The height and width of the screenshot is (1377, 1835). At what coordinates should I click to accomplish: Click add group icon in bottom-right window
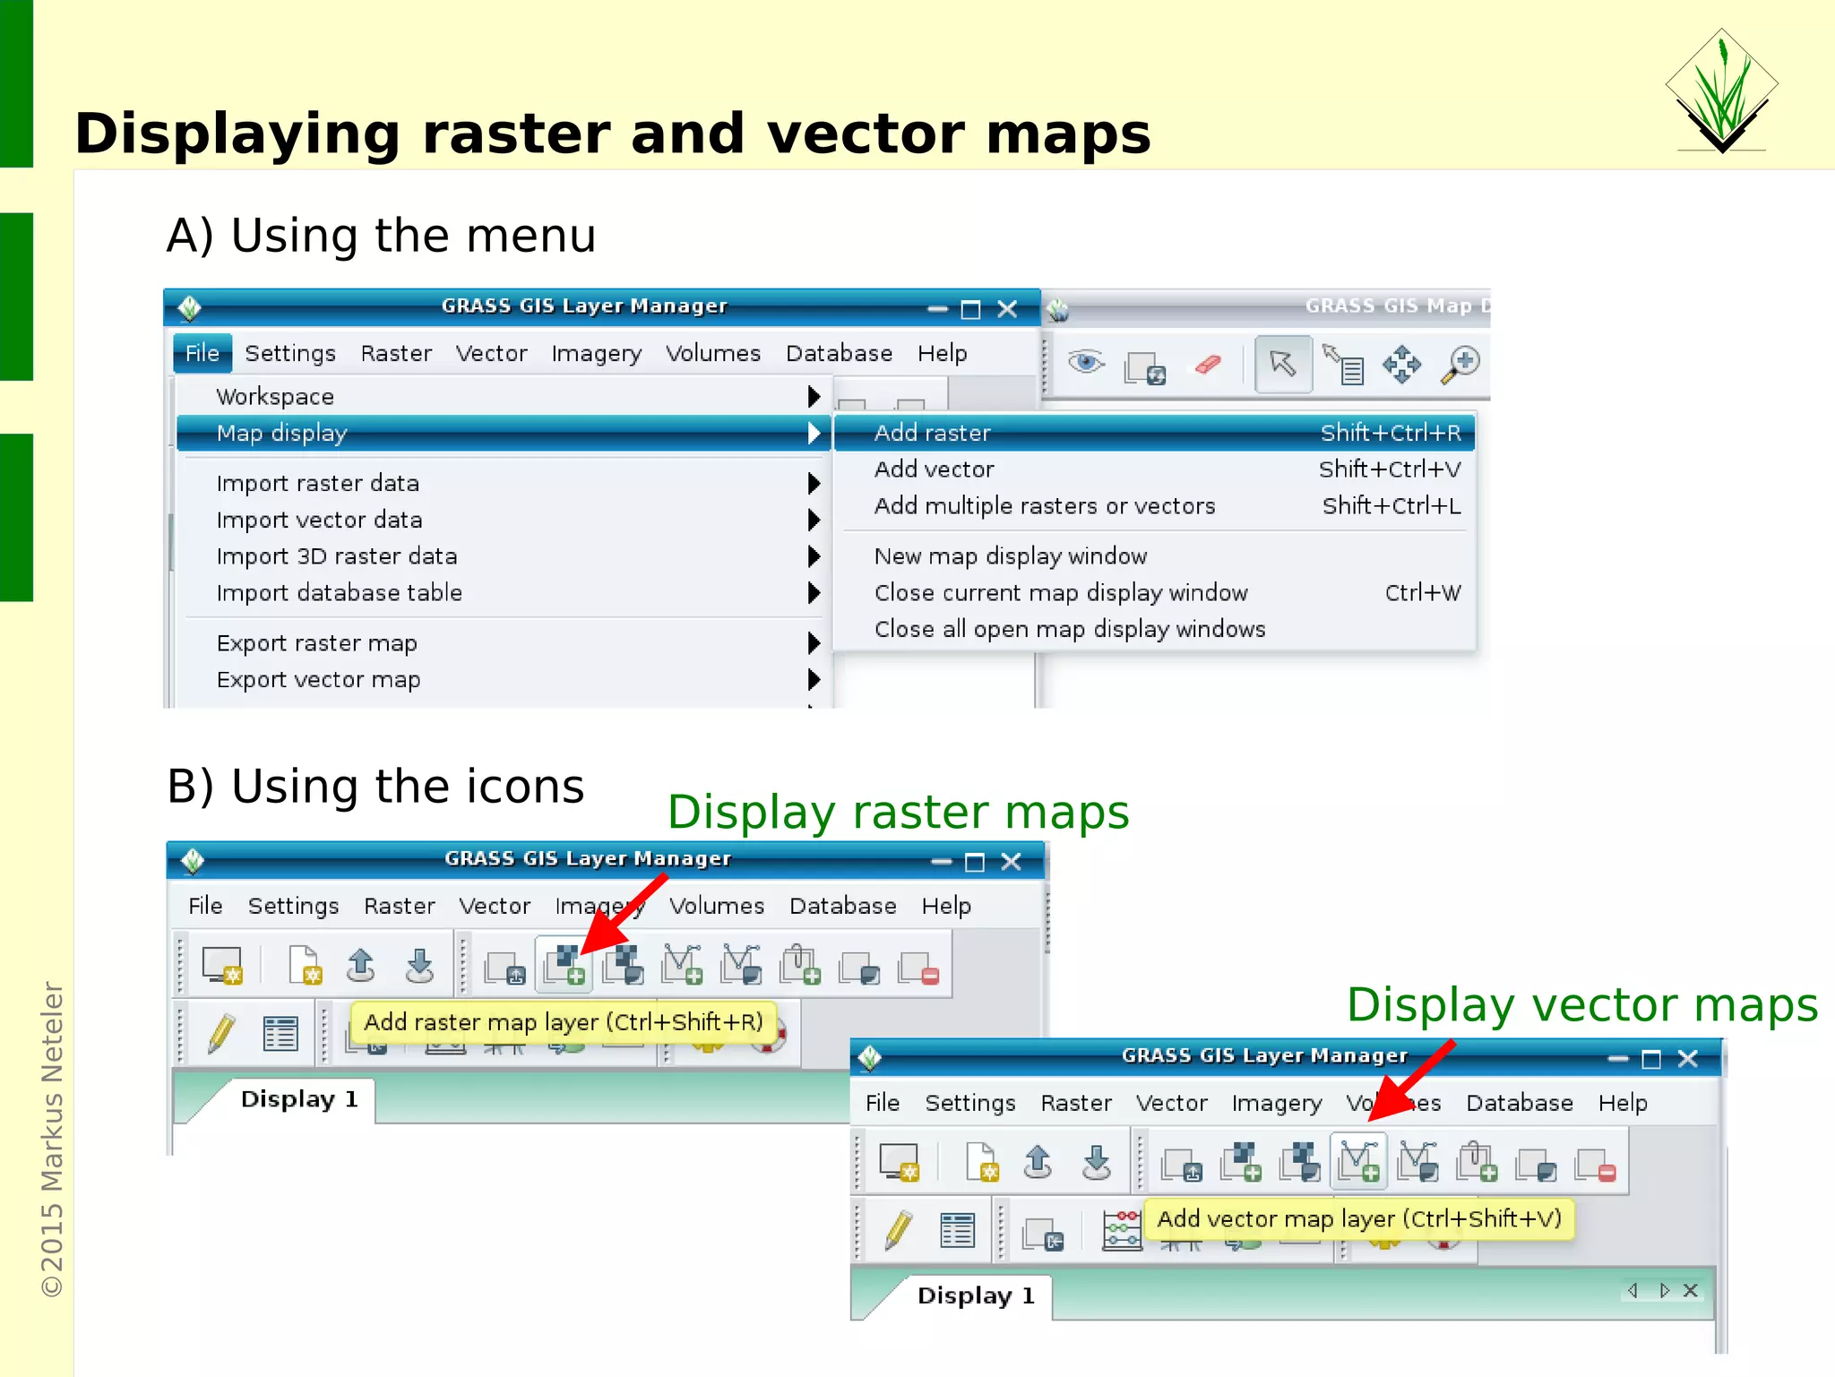pos(1477,1162)
